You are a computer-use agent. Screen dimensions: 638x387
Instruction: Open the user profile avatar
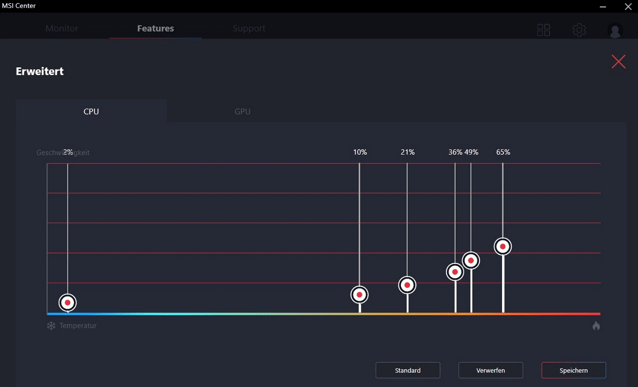(x=615, y=30)
